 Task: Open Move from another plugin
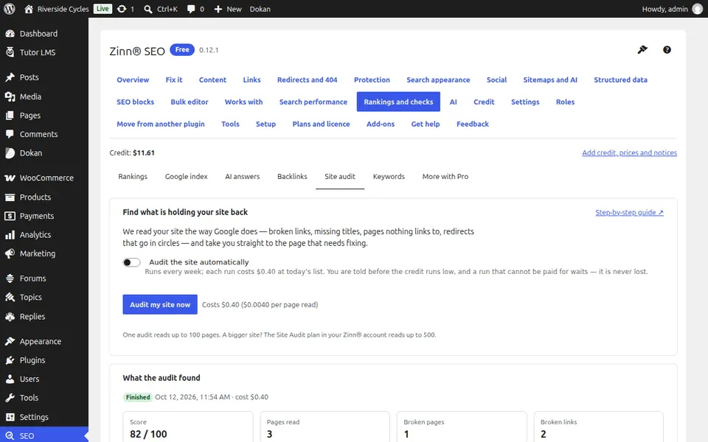click(161, 124)
